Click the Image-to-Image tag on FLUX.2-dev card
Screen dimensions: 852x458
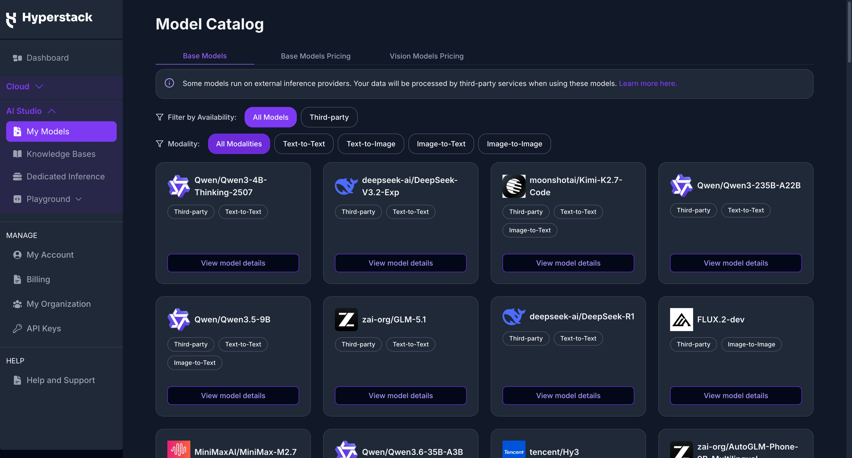point(751,344)
